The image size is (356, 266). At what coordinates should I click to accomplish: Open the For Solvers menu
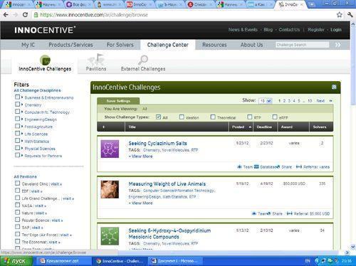(x=120, y=45)
